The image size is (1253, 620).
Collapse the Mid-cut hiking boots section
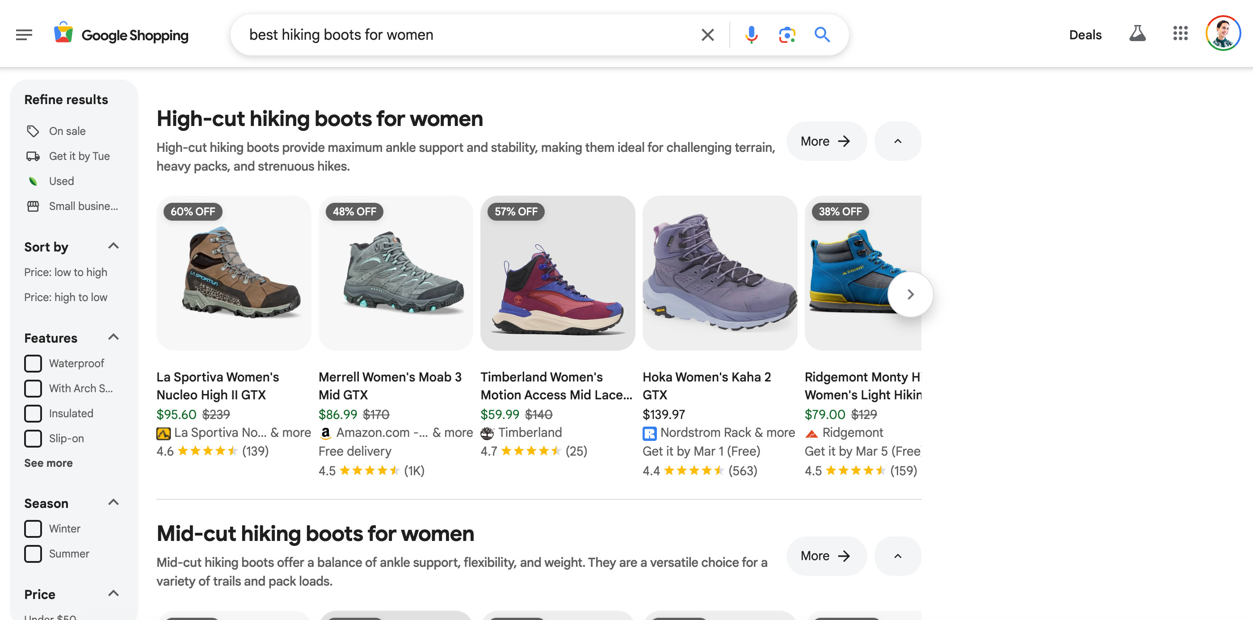[897, 556]
